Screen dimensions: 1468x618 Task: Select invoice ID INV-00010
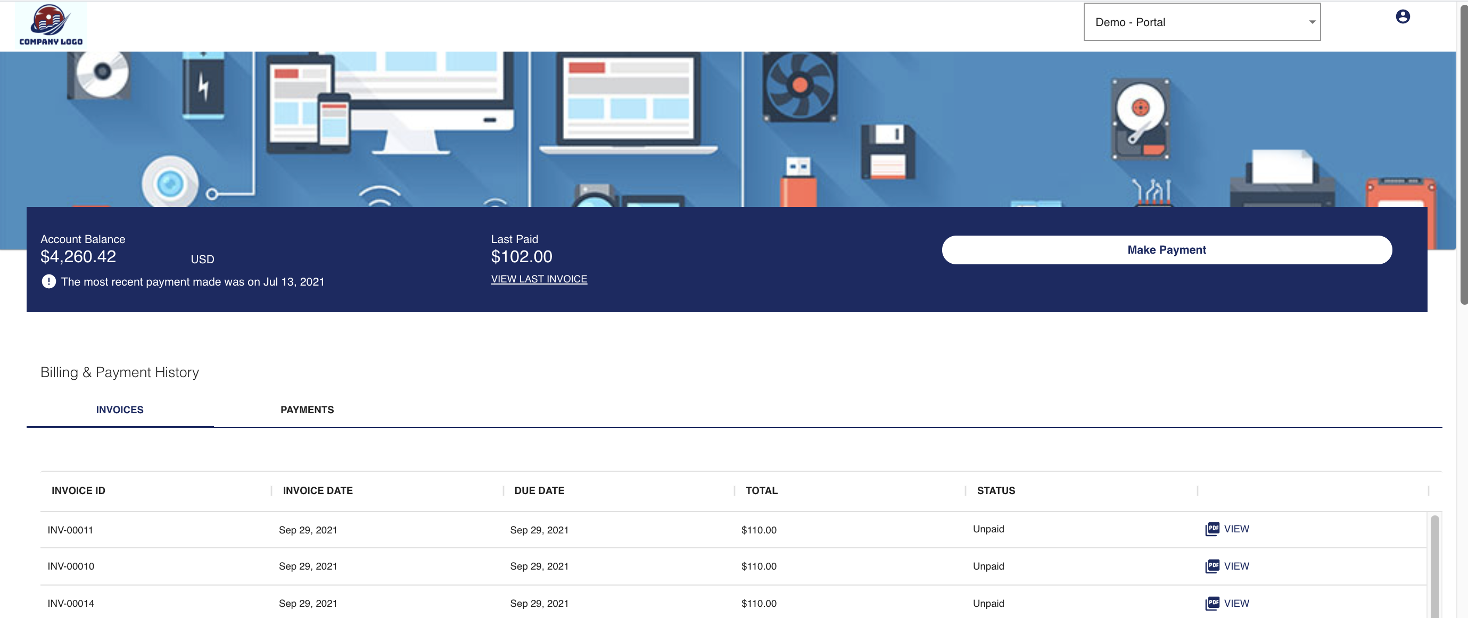71,567
